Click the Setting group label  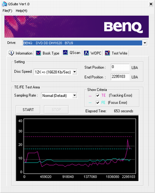point(19,62)
